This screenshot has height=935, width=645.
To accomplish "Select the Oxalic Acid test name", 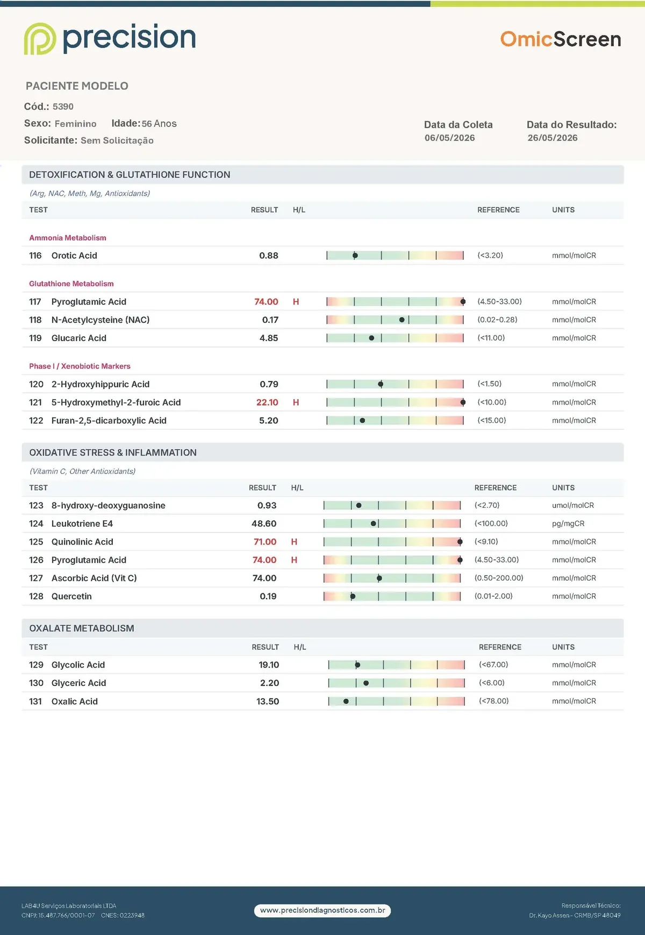I will 75,702.
